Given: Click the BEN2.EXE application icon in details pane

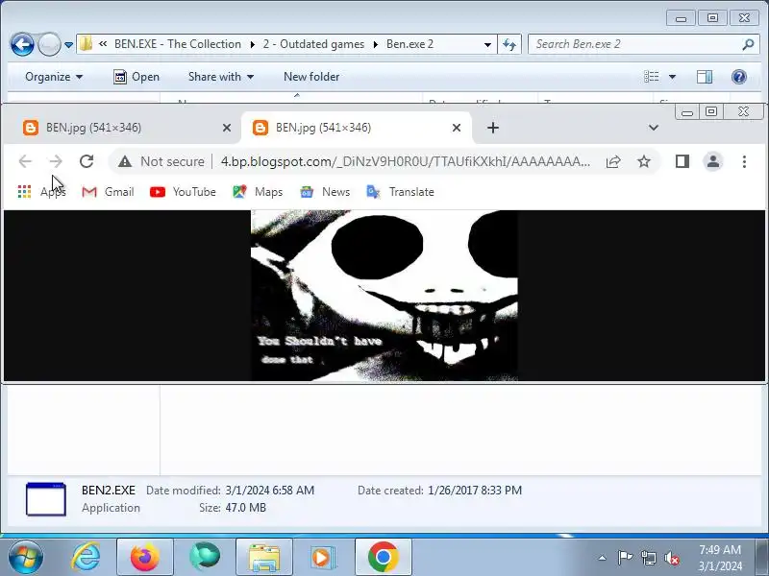Looking at the screenshot, I should (x=45, y=499).
